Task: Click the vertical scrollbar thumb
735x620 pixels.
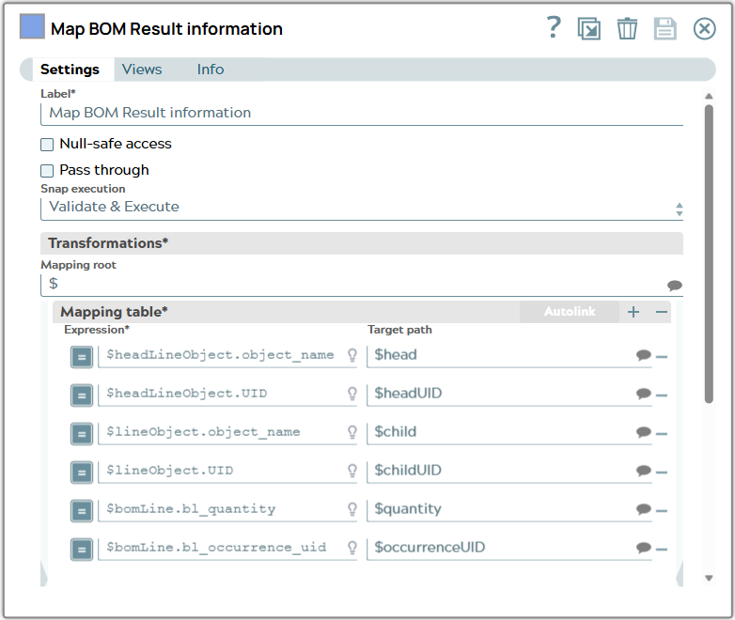Action: [709, 254]
